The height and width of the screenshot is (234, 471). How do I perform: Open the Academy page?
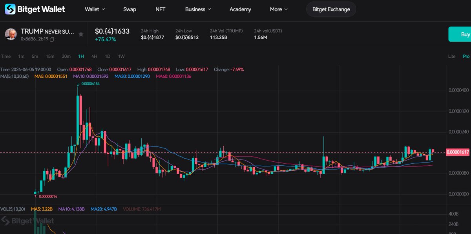(240, 9)
